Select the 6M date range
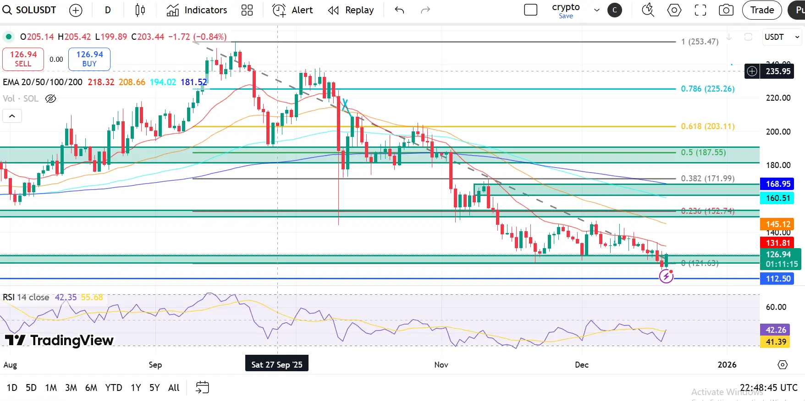The width and height of the screenshot is (805, 401). click(91, 388)
